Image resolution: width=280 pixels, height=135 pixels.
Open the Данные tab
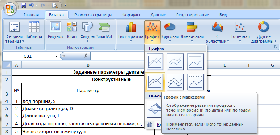point(158,15)
